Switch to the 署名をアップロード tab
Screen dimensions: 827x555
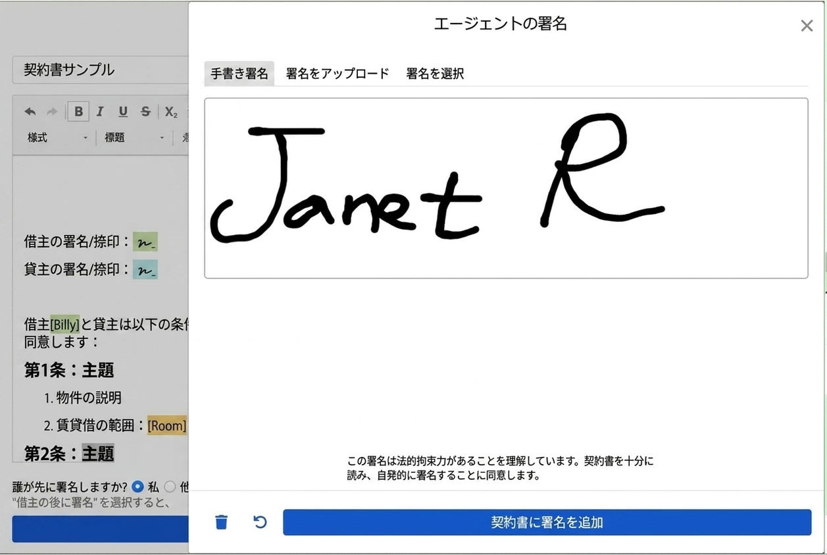(x=338, y=74)
